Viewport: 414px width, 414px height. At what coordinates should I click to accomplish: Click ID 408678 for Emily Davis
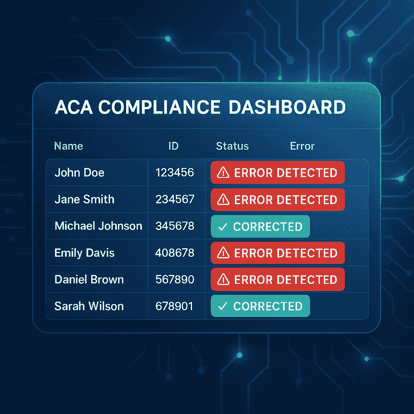point(175,253)
